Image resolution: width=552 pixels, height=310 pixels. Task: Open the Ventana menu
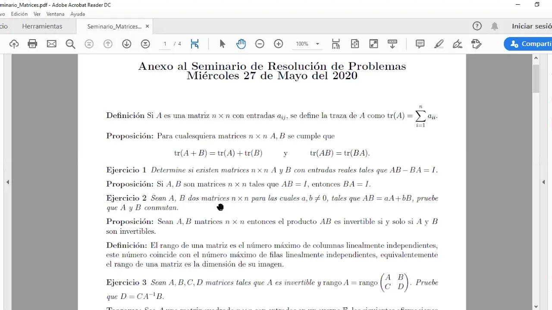(55, 14)
